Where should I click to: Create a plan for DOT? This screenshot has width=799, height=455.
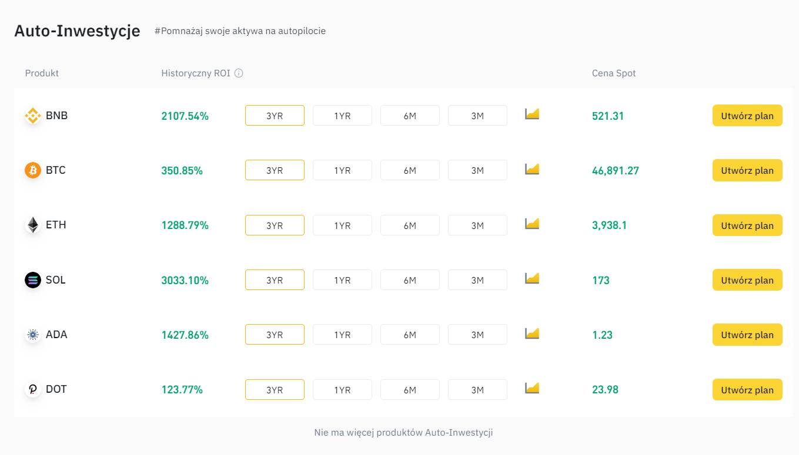point(747,389)
